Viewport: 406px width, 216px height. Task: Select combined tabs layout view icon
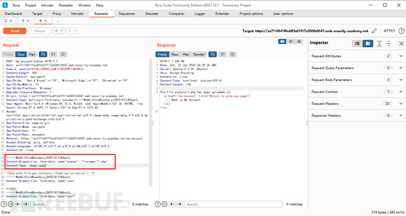click(299, 41)
